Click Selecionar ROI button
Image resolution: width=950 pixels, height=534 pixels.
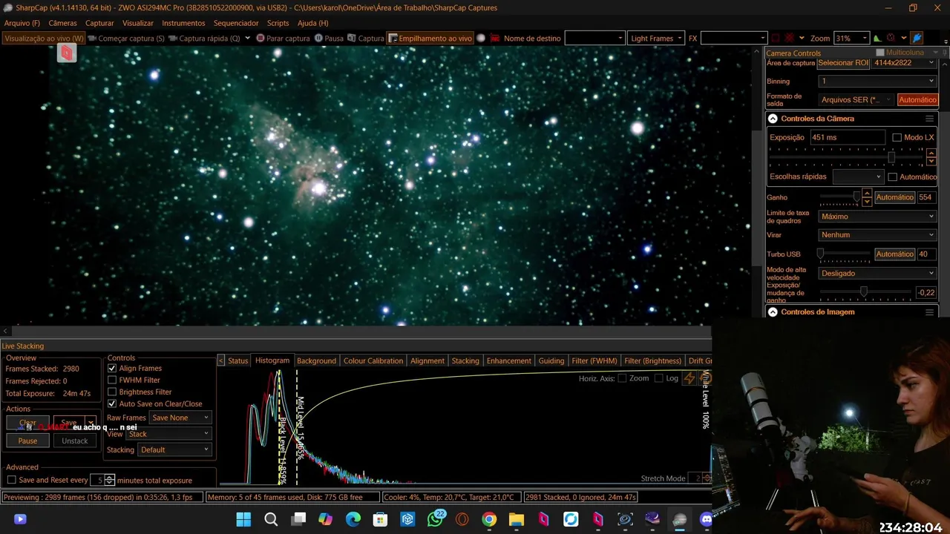pos(843,63)
